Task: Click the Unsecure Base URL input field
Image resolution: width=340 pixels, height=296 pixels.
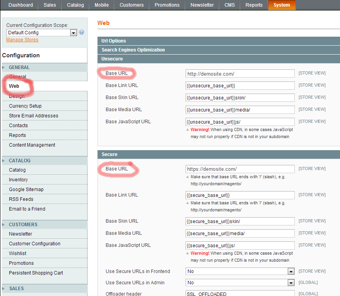Action: 240,74
